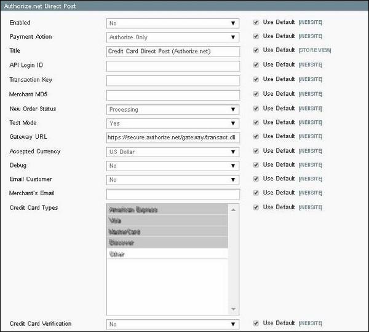Uncheck Use Default for Payment Action

(256, 37)
